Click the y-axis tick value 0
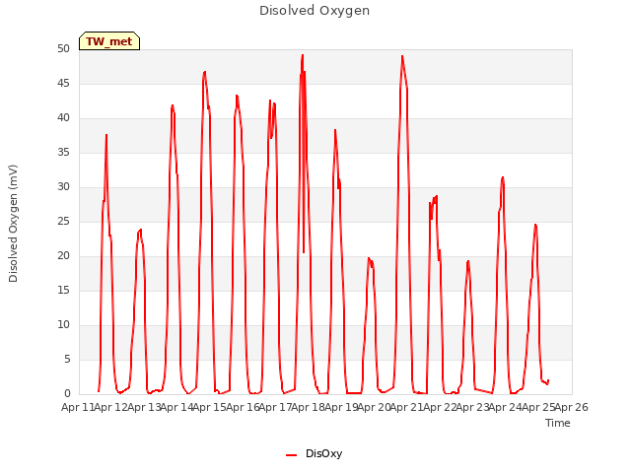This screenshot has width=631, height=473. coord(67,394)
